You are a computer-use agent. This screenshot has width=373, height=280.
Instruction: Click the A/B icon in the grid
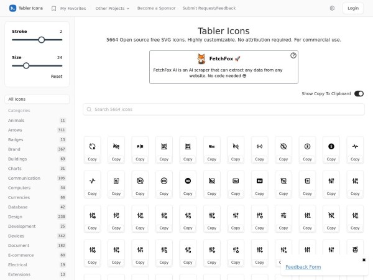(x=140, y=146)
